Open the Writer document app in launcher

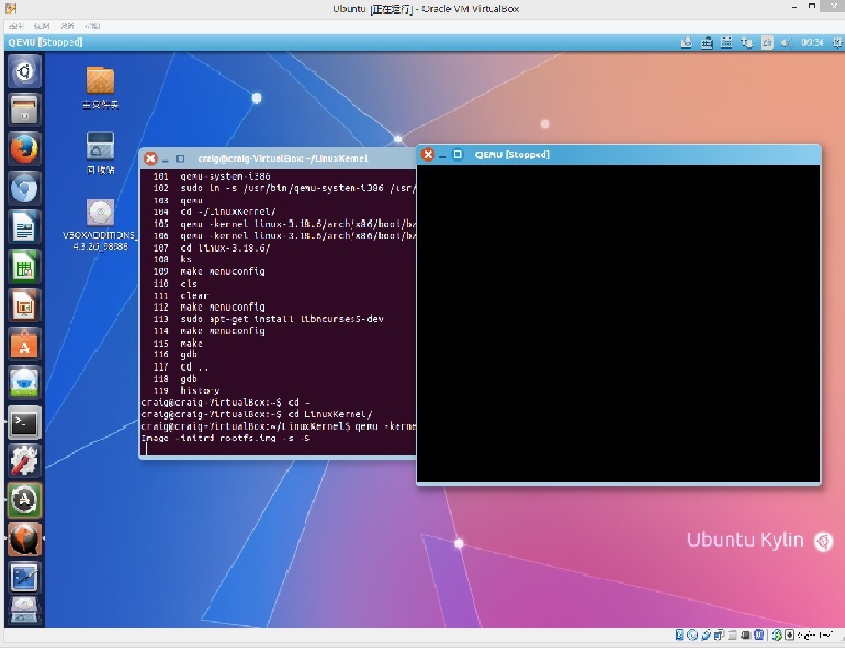24,227
